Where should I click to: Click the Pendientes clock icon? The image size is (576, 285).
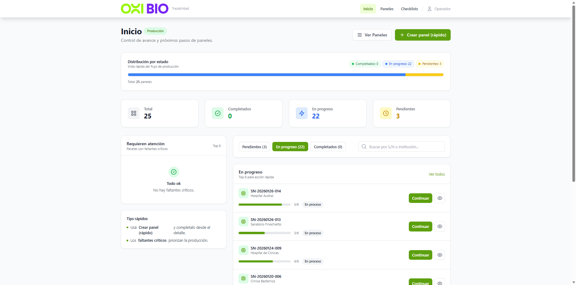click(x=386, y=113)
